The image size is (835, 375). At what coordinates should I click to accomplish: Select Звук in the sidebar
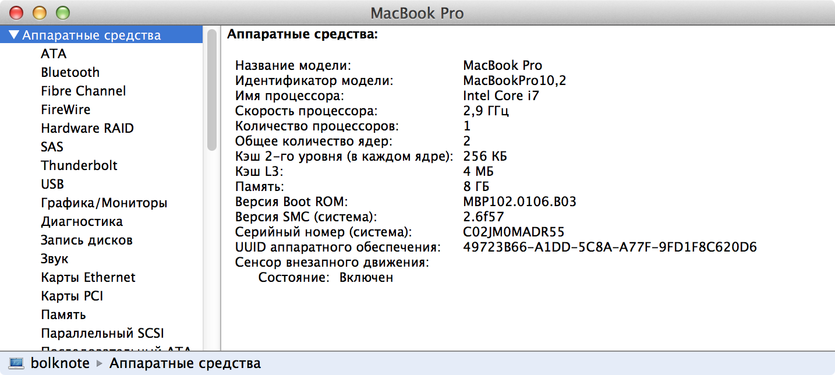(55, 259)
